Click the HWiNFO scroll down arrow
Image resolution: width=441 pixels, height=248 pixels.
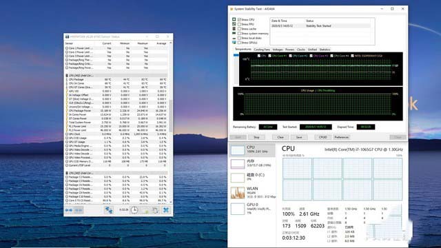point(170,202)
